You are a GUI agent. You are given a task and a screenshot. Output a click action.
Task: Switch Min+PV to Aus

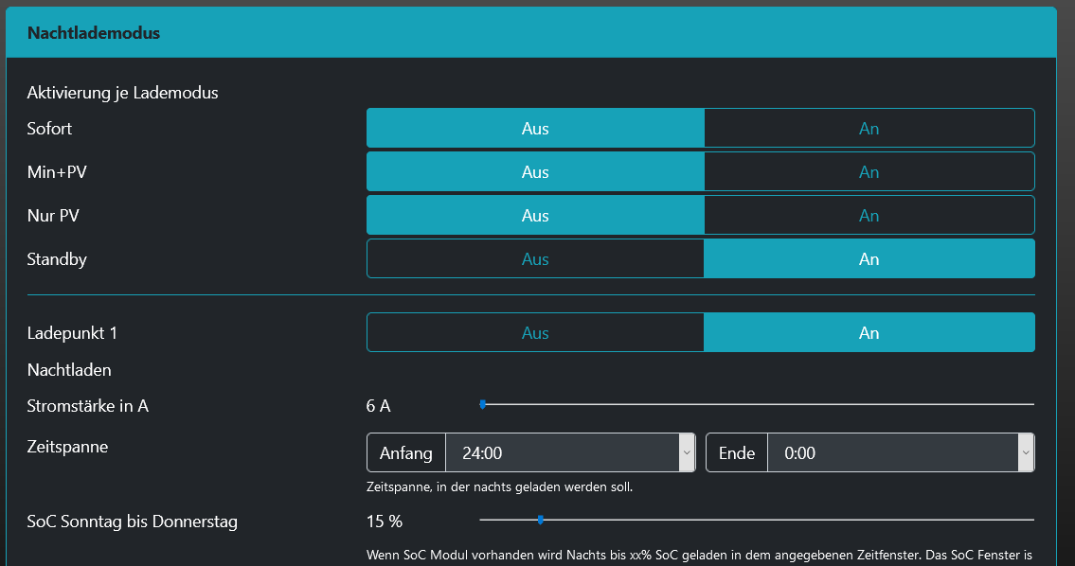535,172
